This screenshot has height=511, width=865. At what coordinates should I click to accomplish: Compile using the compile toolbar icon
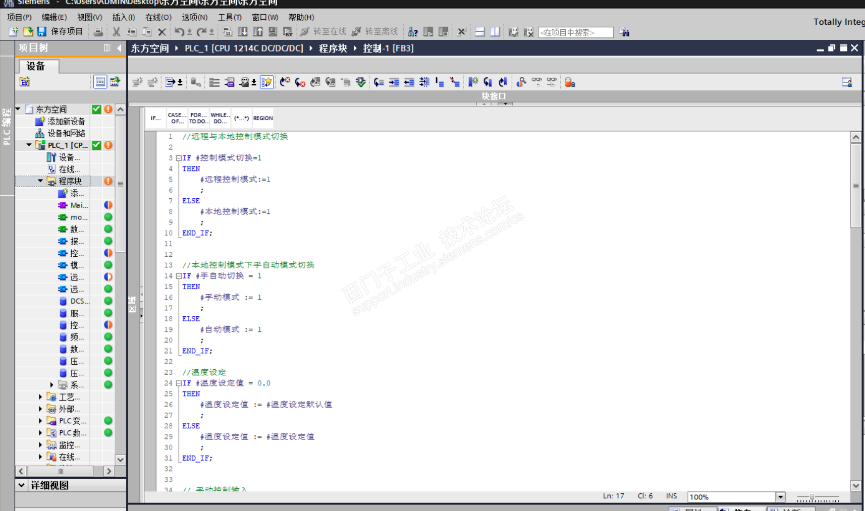coord(228,32)
